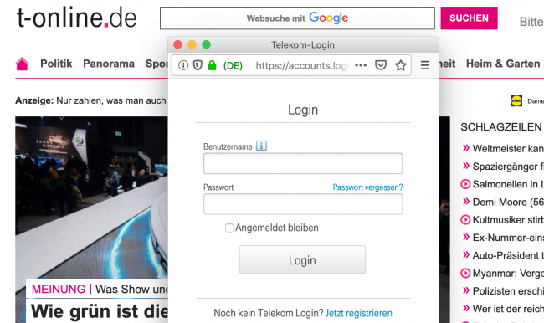The image size is (544, 323).
Task: Open the Firefox hamburger menu
Action: (x=425, y=65)
